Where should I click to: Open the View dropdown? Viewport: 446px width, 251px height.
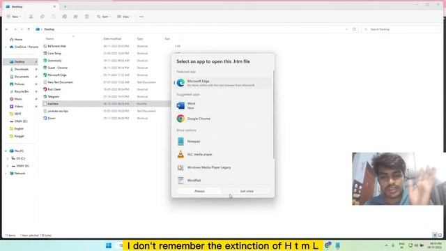click(x=124, y=17)
